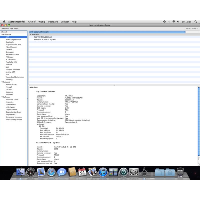Open the Apple menu
The image size is (200, 200).
pyautogui.click(x=4, y=21)
